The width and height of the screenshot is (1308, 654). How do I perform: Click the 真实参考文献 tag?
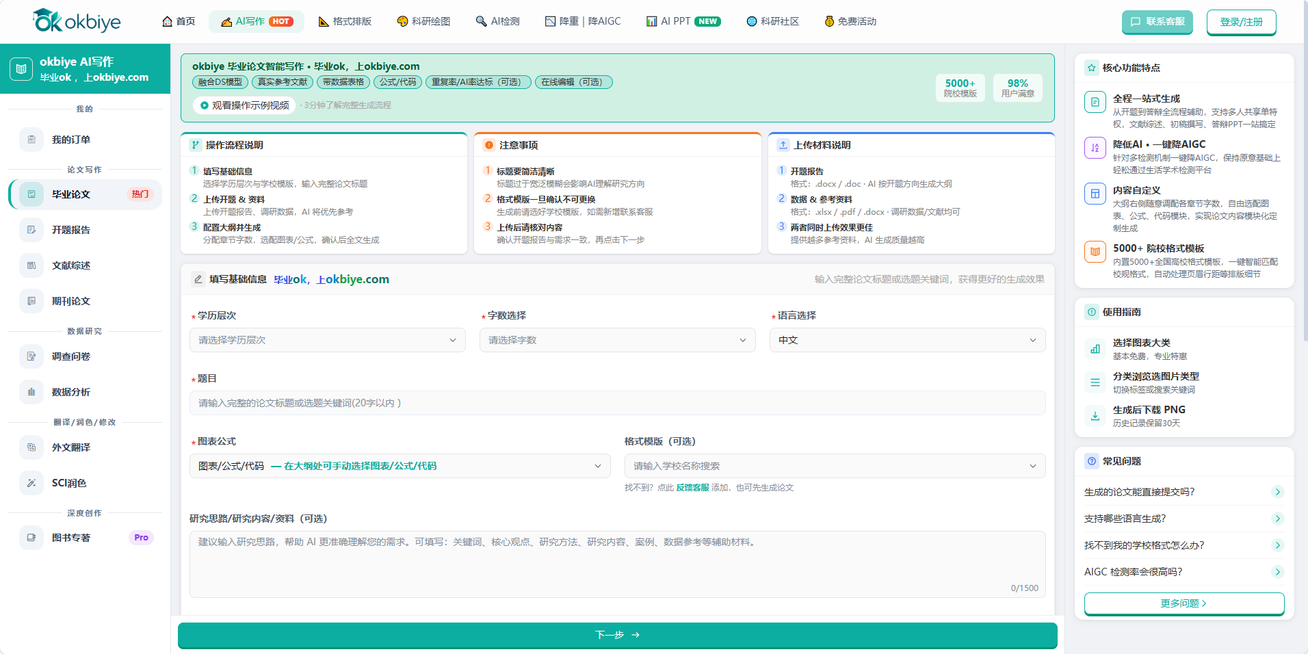[x=283, y=82]
